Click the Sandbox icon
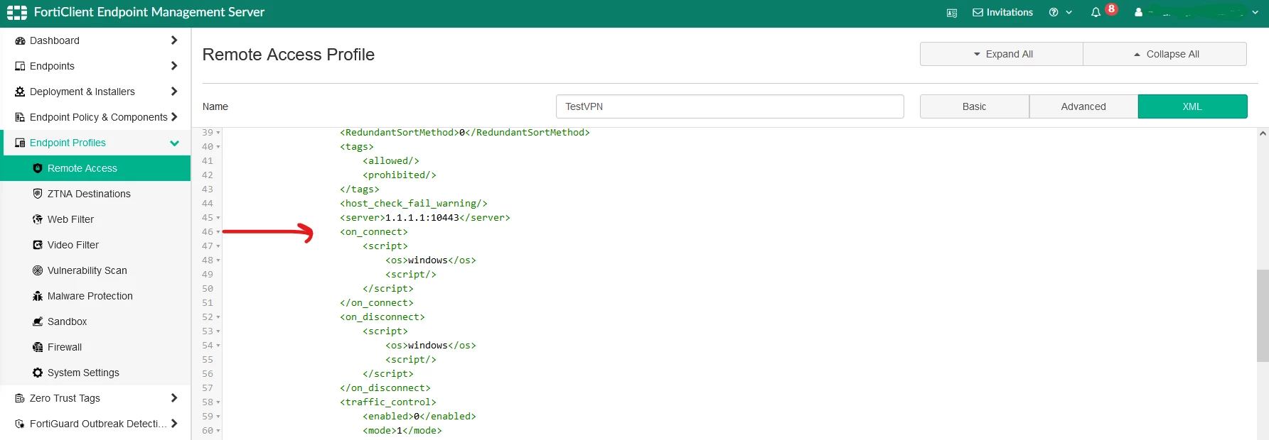 click(x=38, y=321)
